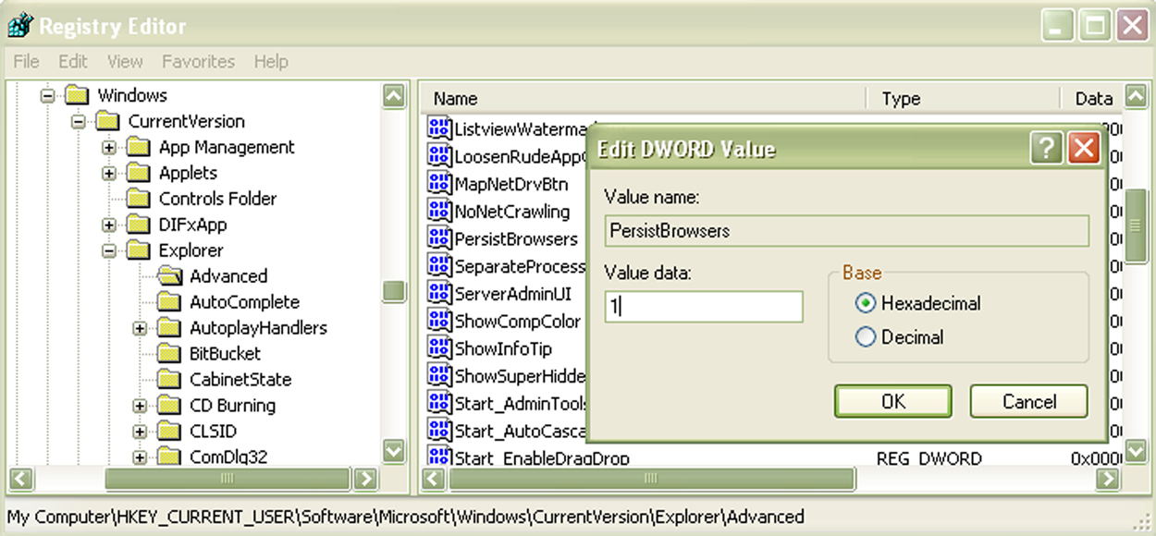Click the tree pane horizontal scroll right arrow

coord(366,479)
